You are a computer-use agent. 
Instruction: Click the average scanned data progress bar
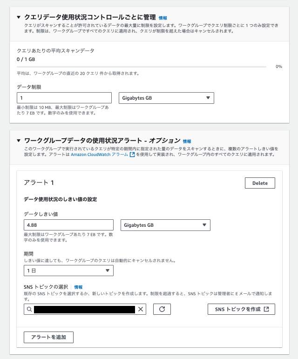(142, 67)
